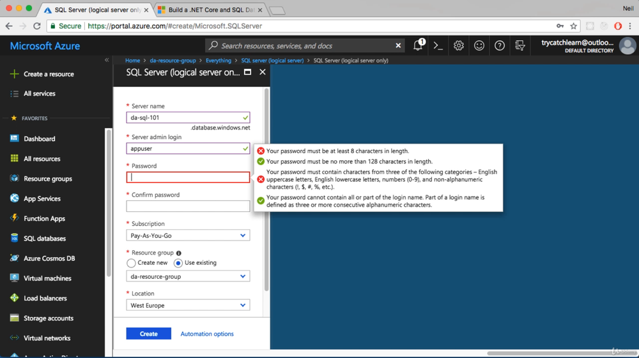Viewport: 639px width, 358px height.
Task: Click the Resource group info icon
Action: [x=178, y=253]
